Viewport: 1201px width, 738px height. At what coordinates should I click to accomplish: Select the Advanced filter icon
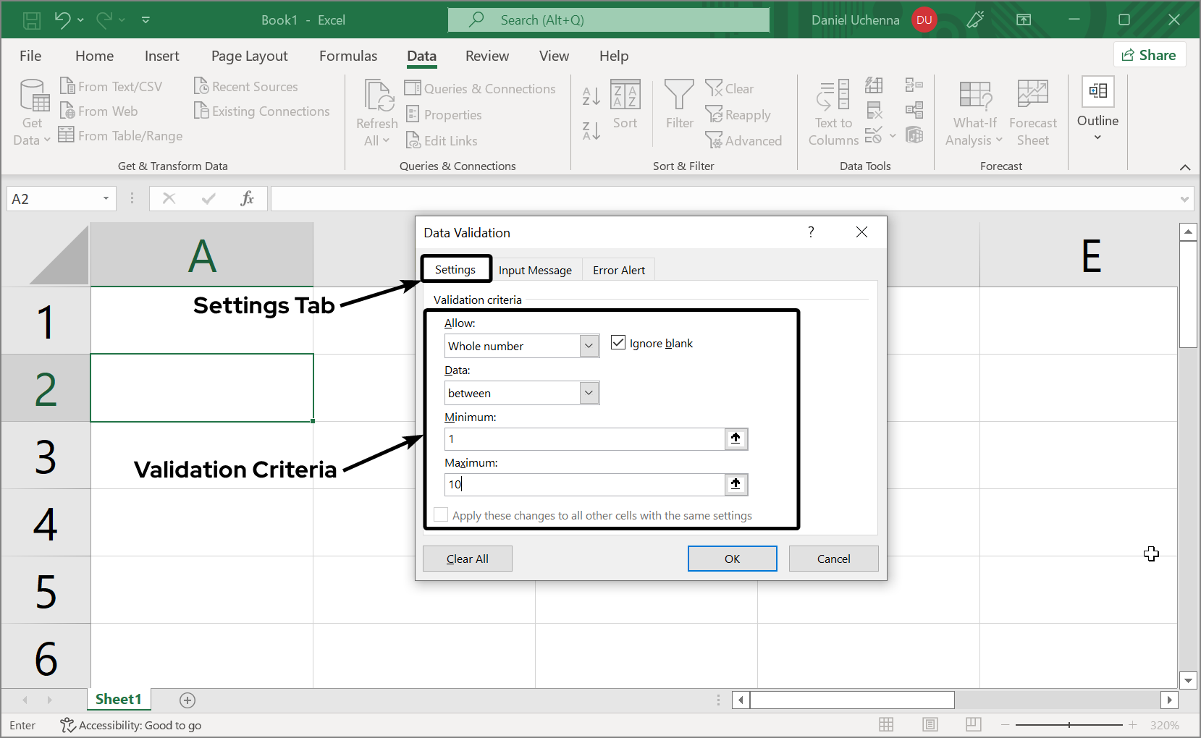pyautogui.click(x=745, y=140)
